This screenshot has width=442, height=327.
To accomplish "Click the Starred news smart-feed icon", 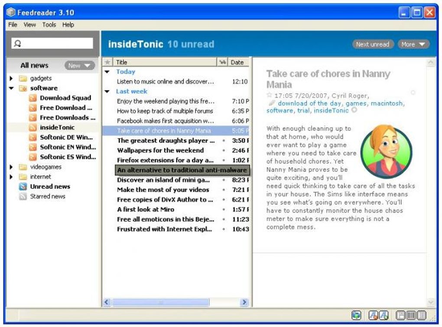I will pyautogui.click(x=23, y=196).
